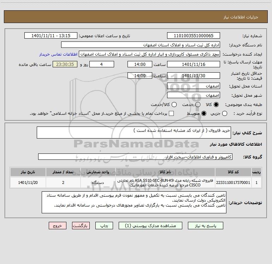Click row number 1 cell

[256, 182]
